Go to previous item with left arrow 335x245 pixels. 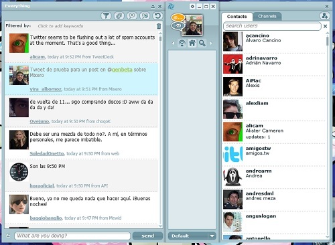[173, 43]
